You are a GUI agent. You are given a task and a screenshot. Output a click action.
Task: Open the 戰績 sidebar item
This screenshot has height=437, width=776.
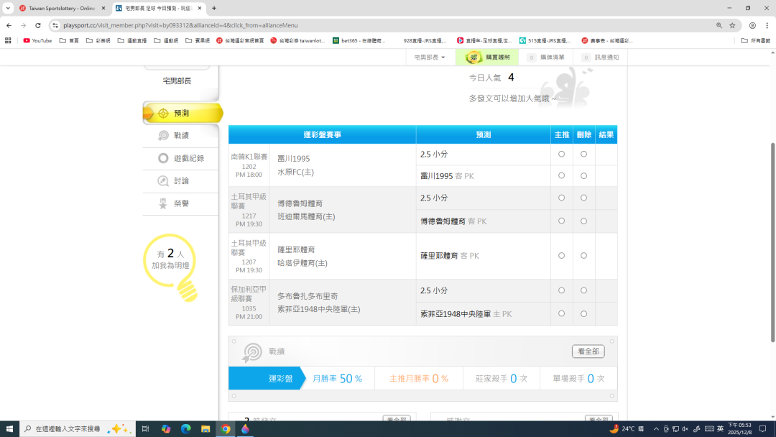click(164, 136)
